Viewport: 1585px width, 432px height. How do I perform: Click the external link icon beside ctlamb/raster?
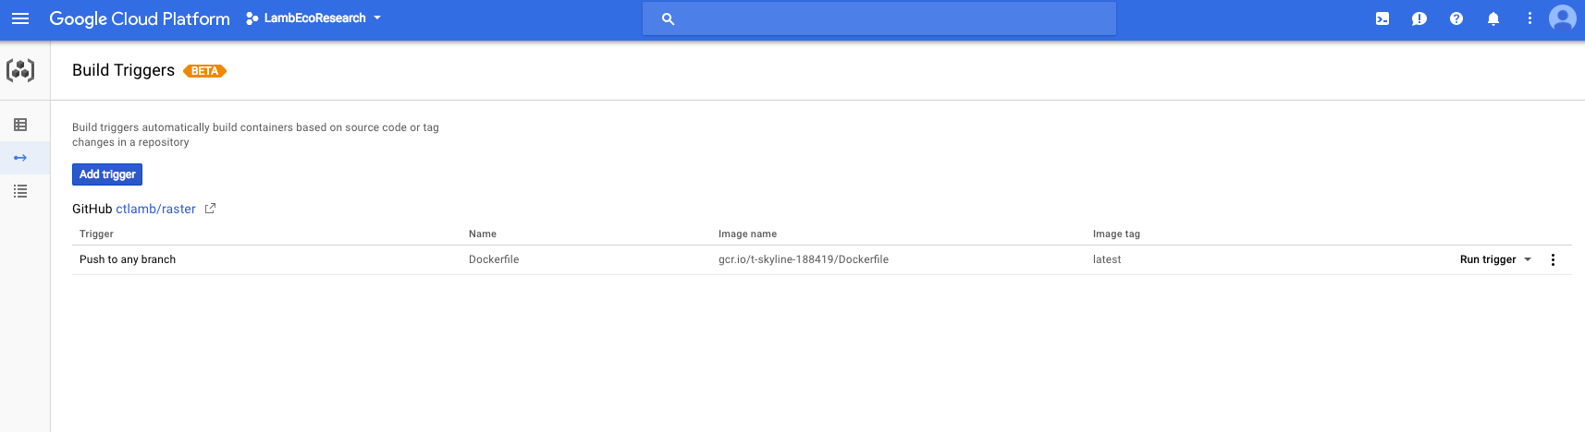pos(210,209)
